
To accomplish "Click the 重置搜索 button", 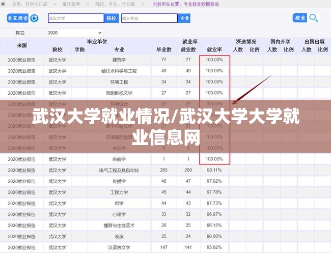I will coord(18,18).
